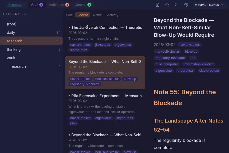The image size is (229, 153).
Task: Click the SYNCED VAULT indicator dot
Action: coord(3,14)
